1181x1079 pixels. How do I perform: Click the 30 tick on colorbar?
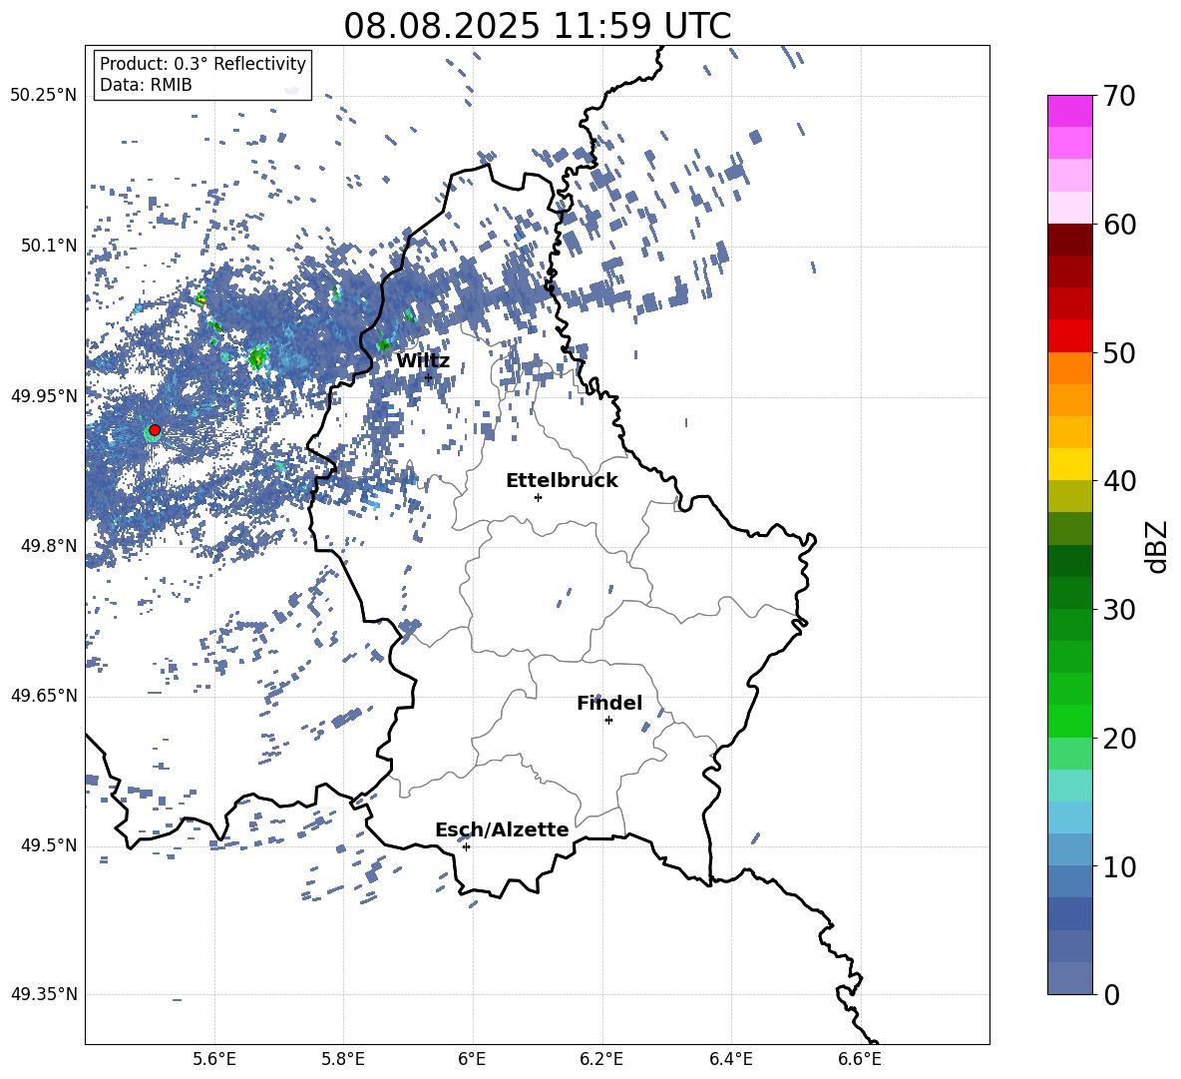pos(1120,610)
